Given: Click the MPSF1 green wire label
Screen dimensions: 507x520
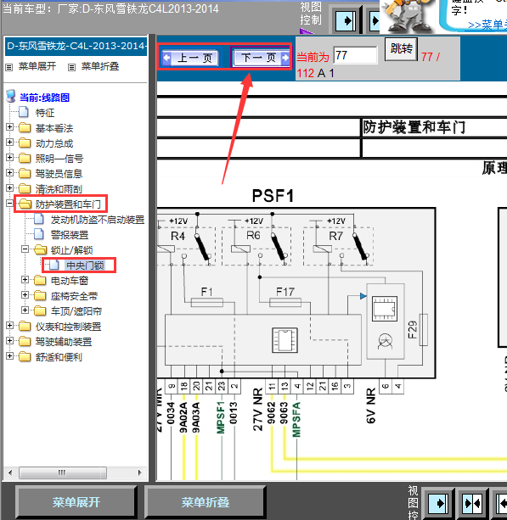Looking at the screenshot, I should click(221, 417).
